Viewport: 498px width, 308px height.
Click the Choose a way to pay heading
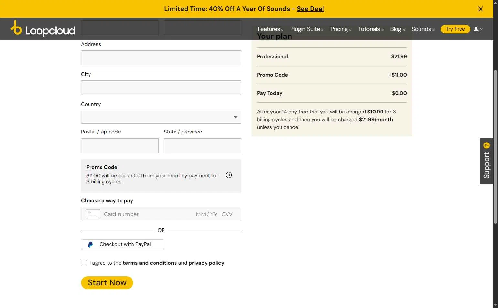point(107,201)
